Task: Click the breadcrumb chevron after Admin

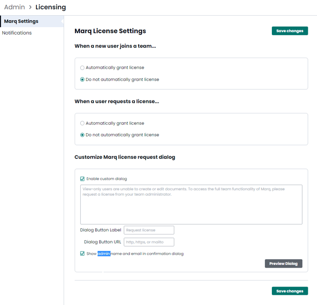Action: [x=30, y=7]
